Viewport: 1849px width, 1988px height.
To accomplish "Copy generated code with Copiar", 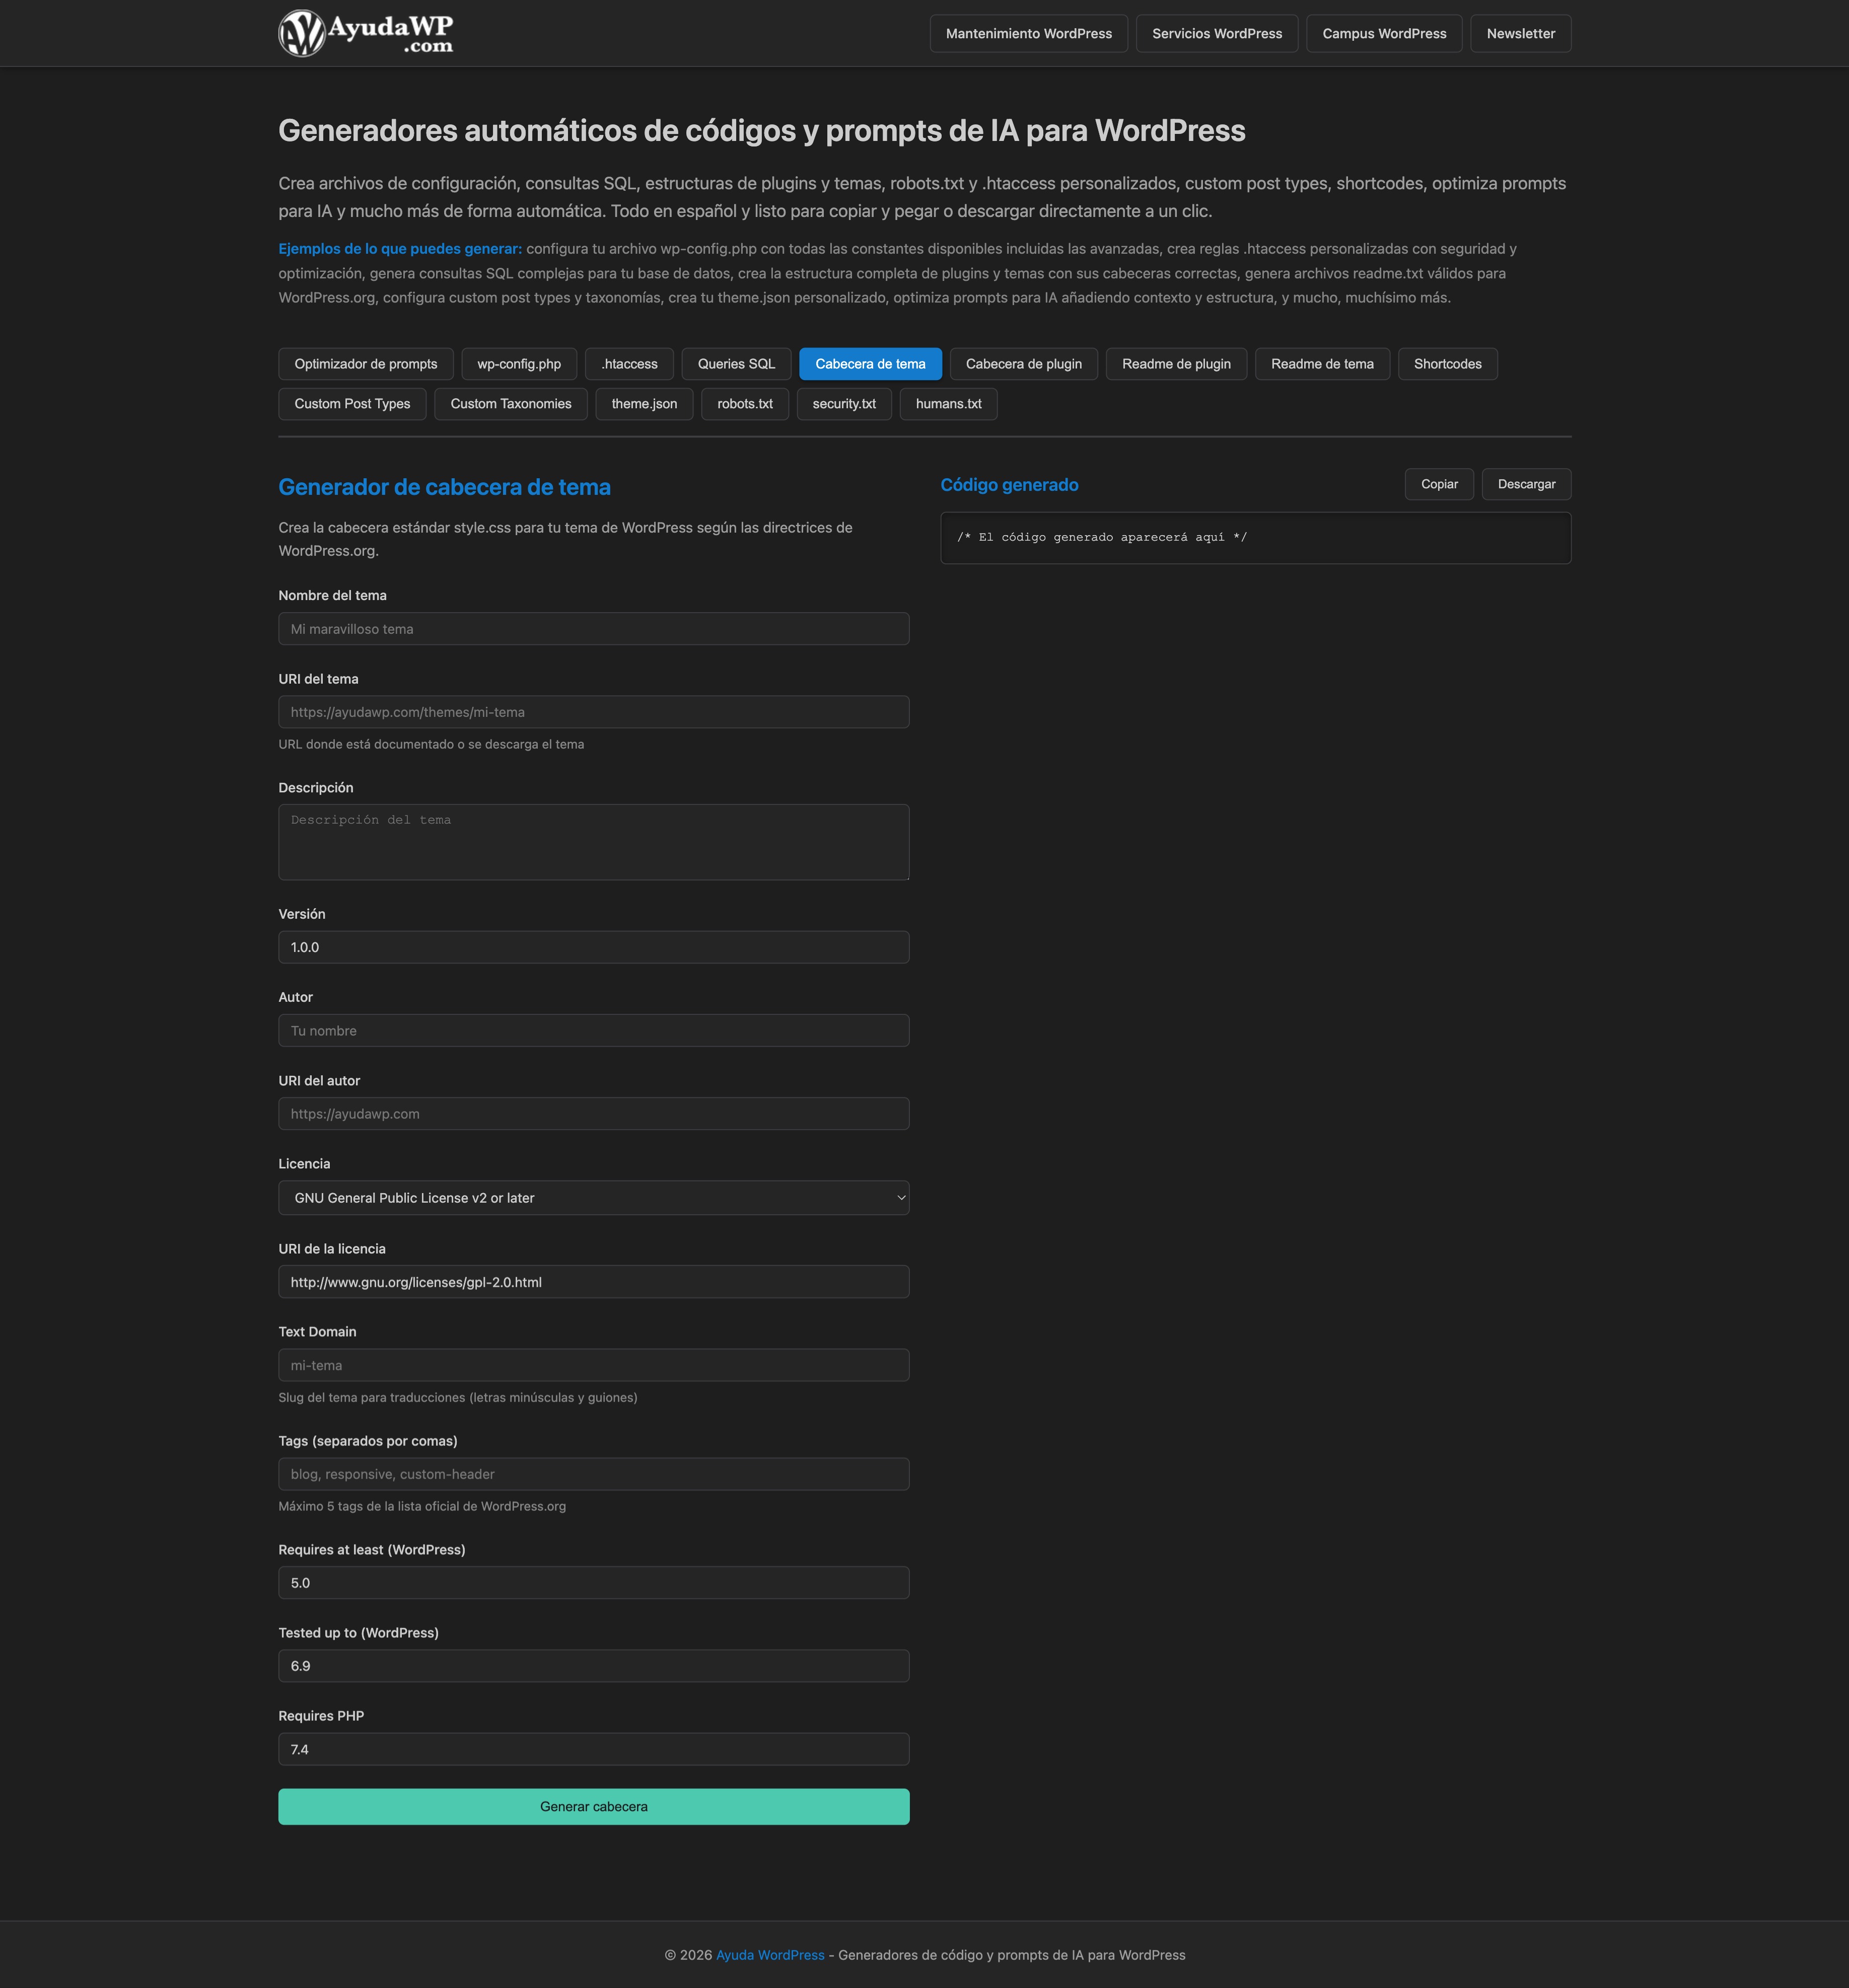I will [x=1438, y=484].
